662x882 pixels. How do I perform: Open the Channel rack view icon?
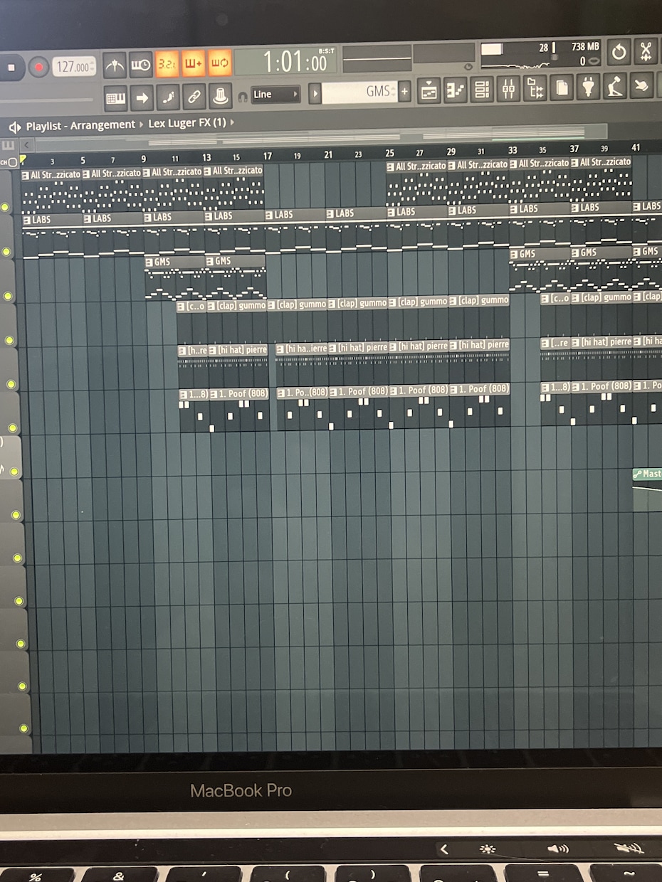(x=482, y=89)
